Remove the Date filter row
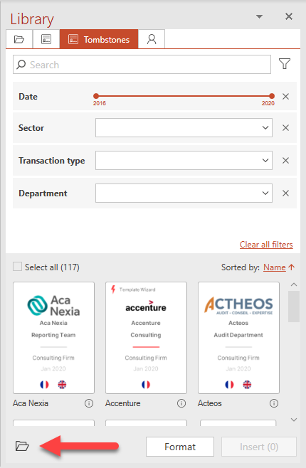This screenshot has height=468, width=306. point(285,97)
